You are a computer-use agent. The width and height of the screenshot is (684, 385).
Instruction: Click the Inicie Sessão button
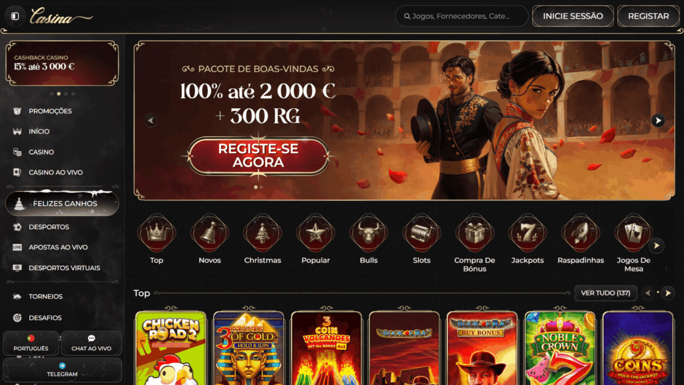(572, 16)
